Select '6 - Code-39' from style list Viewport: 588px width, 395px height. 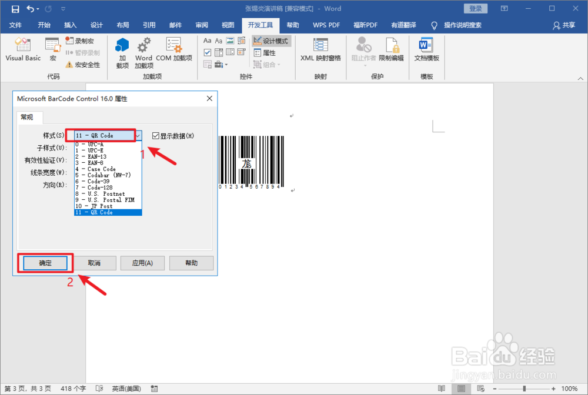pos(108,182)
